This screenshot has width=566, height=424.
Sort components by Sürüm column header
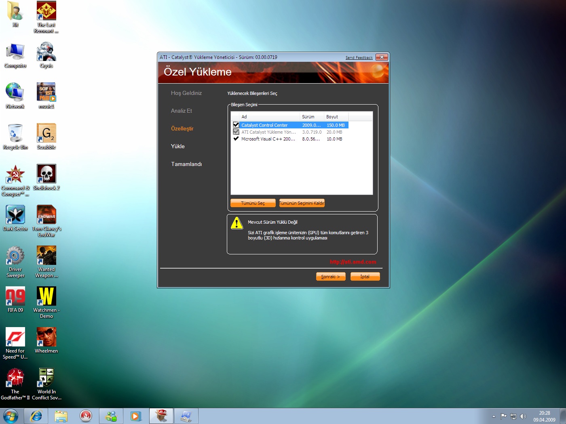tap(312, 117)
